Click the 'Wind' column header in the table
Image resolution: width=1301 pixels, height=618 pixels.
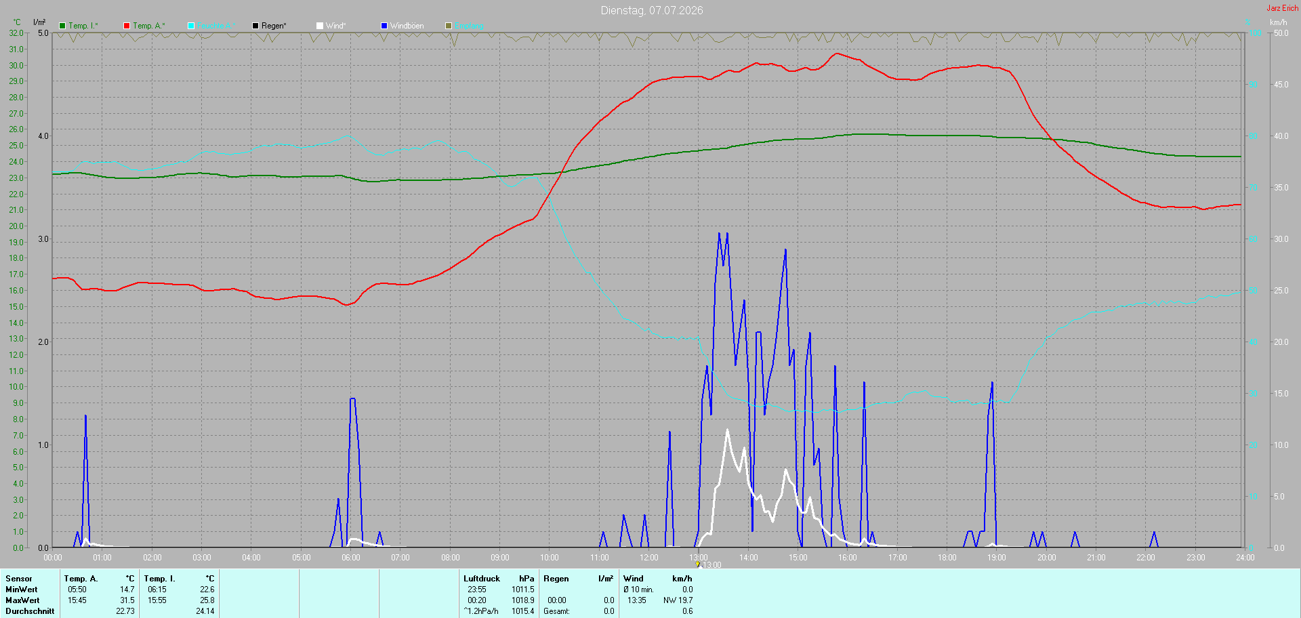pyautogui.click(x=634, y=579)
